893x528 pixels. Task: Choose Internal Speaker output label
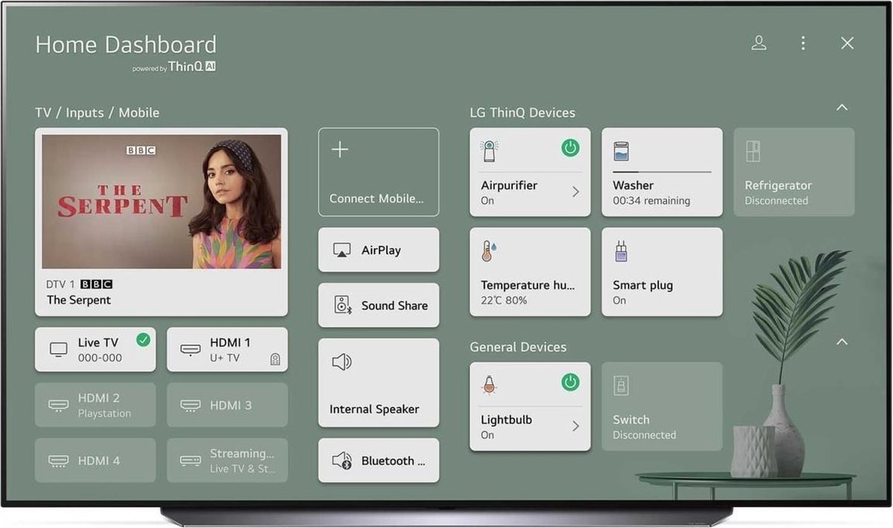[374, 409]
